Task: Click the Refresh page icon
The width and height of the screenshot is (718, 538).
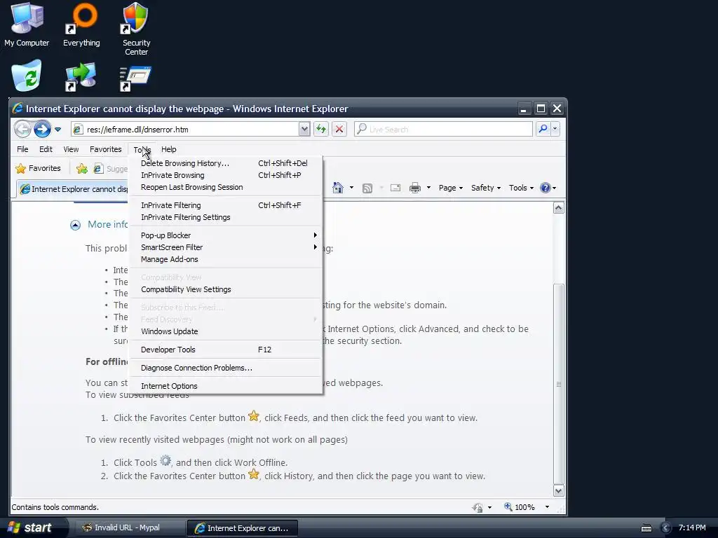Action: [x=321, y=129]
